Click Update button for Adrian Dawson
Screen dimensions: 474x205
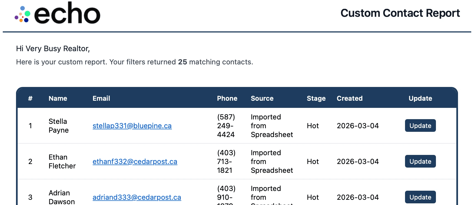(420, 197)
